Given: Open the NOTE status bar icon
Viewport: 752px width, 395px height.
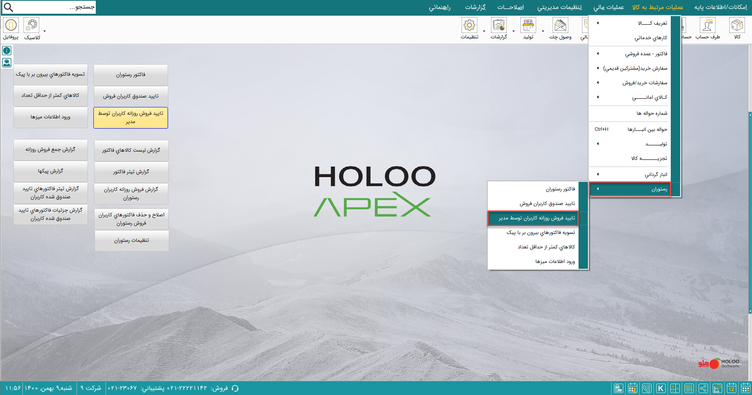Looking at the screenshot, I should [x=689, y=388].
